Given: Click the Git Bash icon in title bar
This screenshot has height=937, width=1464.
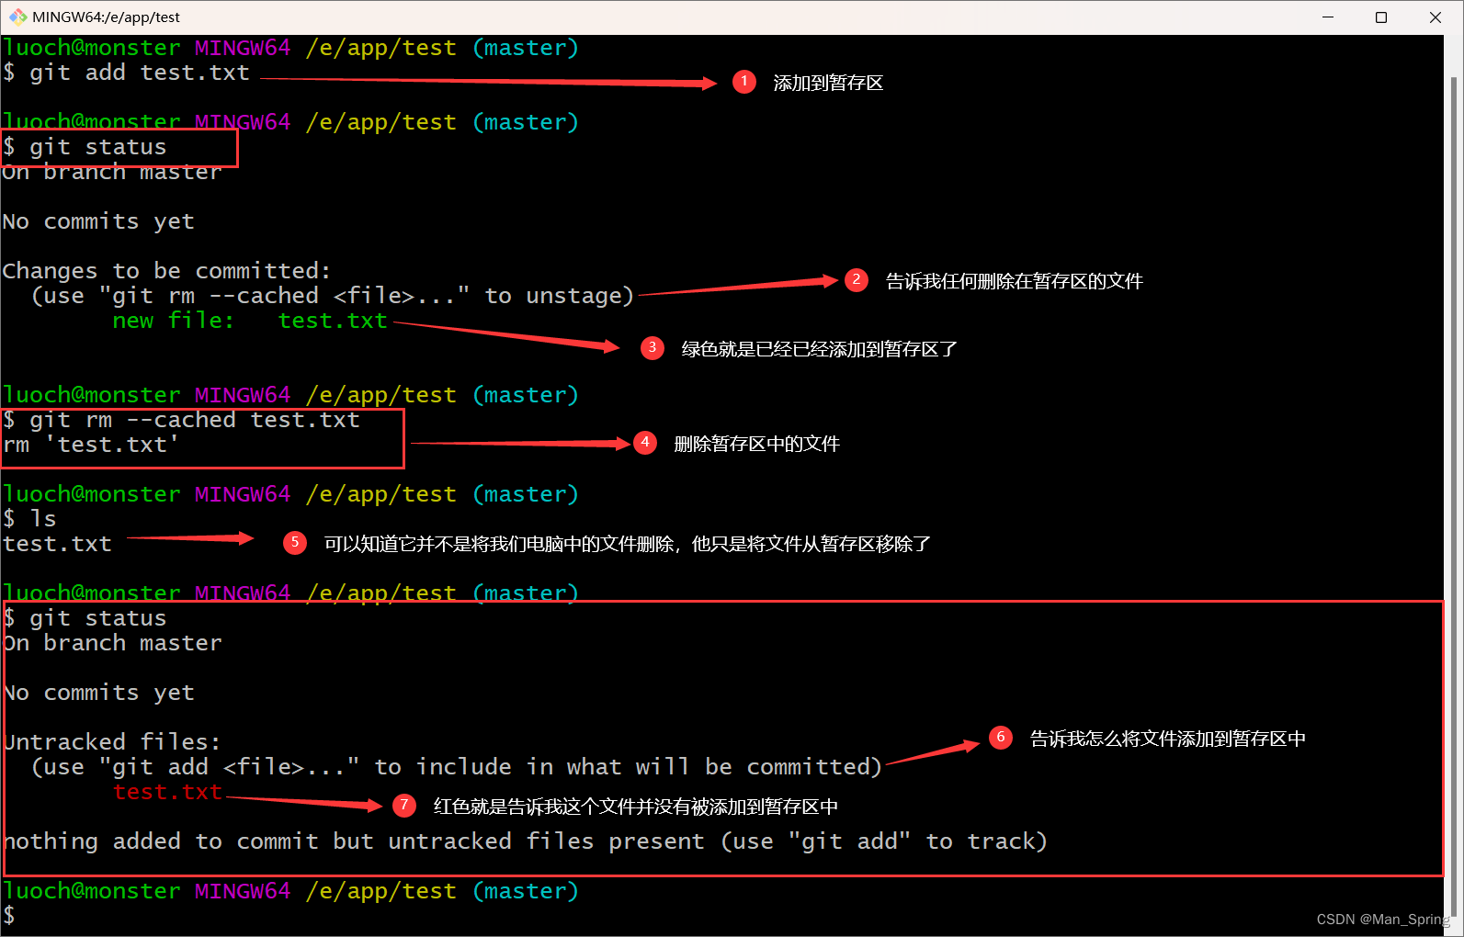Looking at the screenshot, I should (x=17, y=17).
